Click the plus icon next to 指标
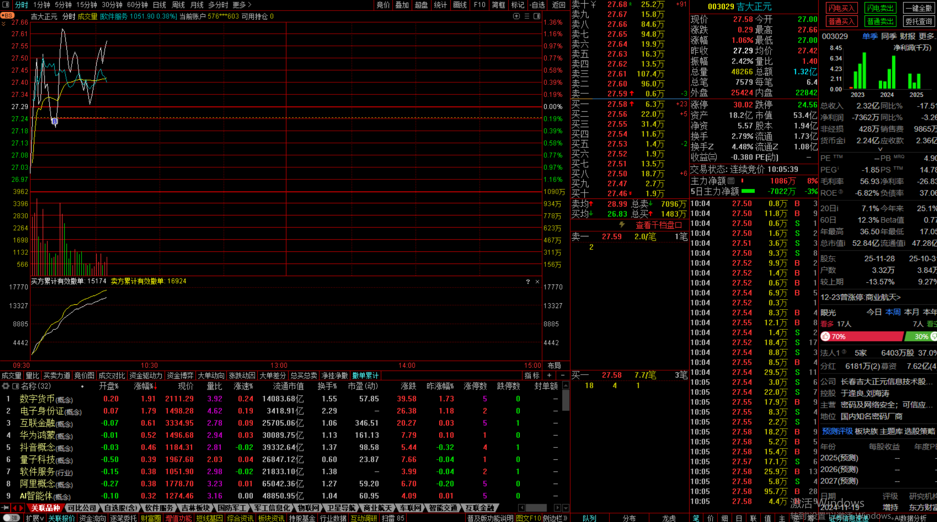 coord(549,375)
